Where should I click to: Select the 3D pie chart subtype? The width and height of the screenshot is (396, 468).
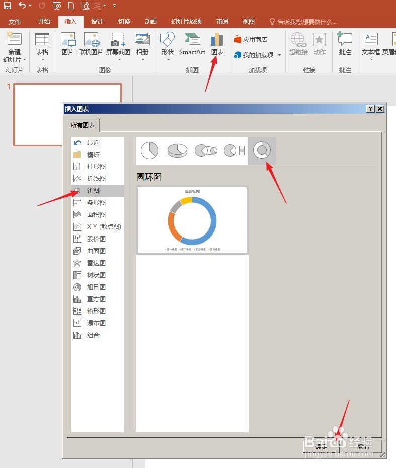pyautogui.click(x=178, y=150)
